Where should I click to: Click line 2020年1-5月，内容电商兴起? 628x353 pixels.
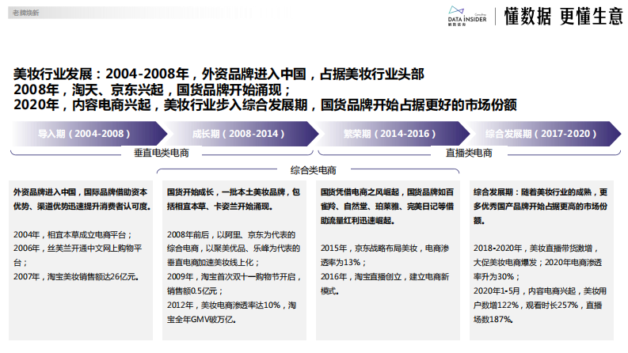(x=540, y=291)
